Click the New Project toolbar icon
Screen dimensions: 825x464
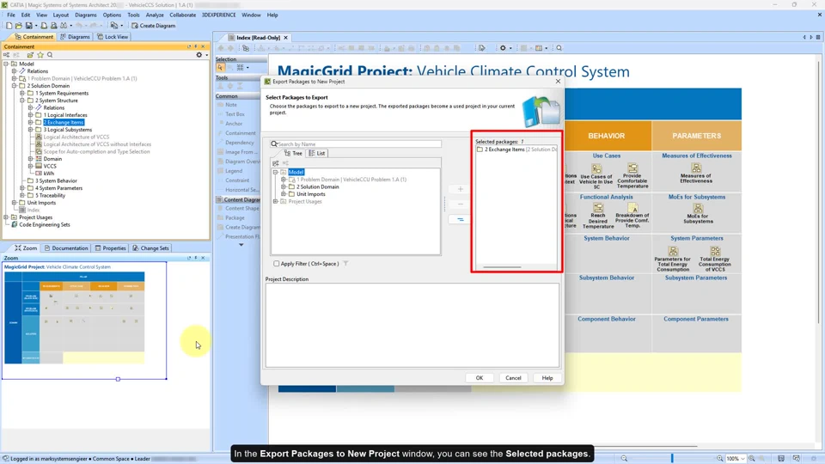[x=9, y=25]
